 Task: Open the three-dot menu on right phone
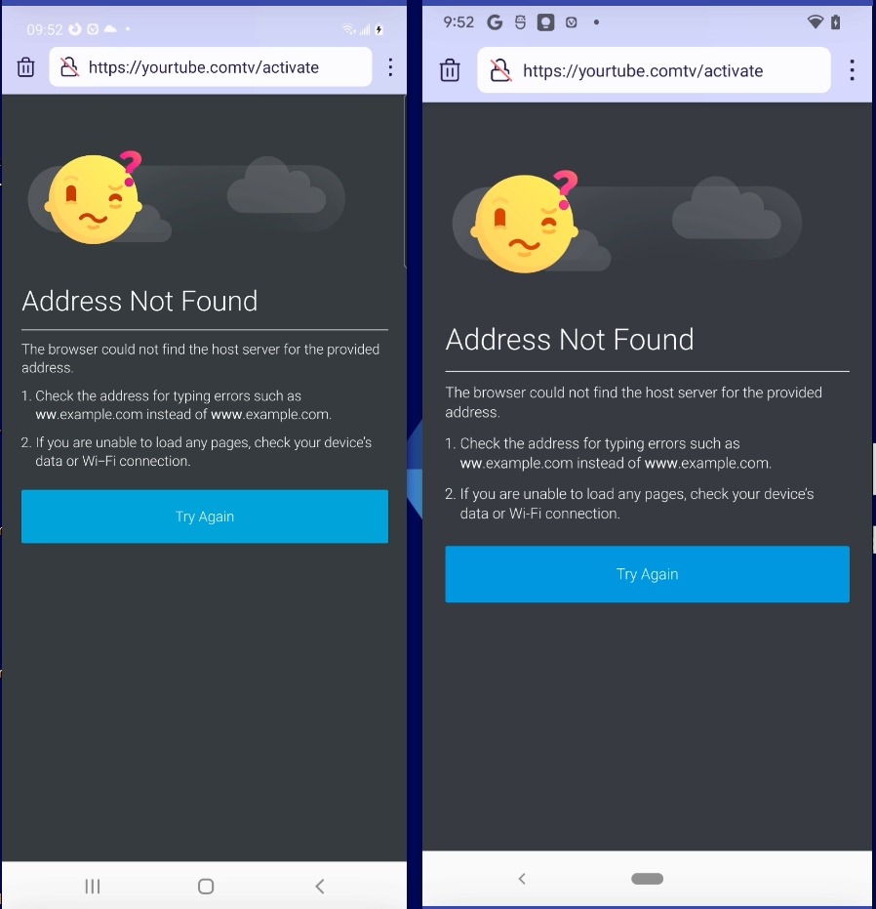point(852,70)
